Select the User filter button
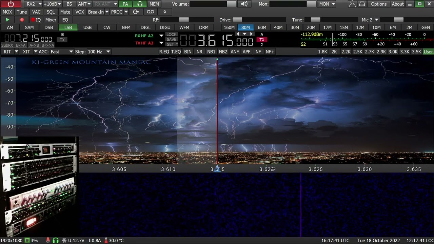434x244 pixels. click(428, 52)
